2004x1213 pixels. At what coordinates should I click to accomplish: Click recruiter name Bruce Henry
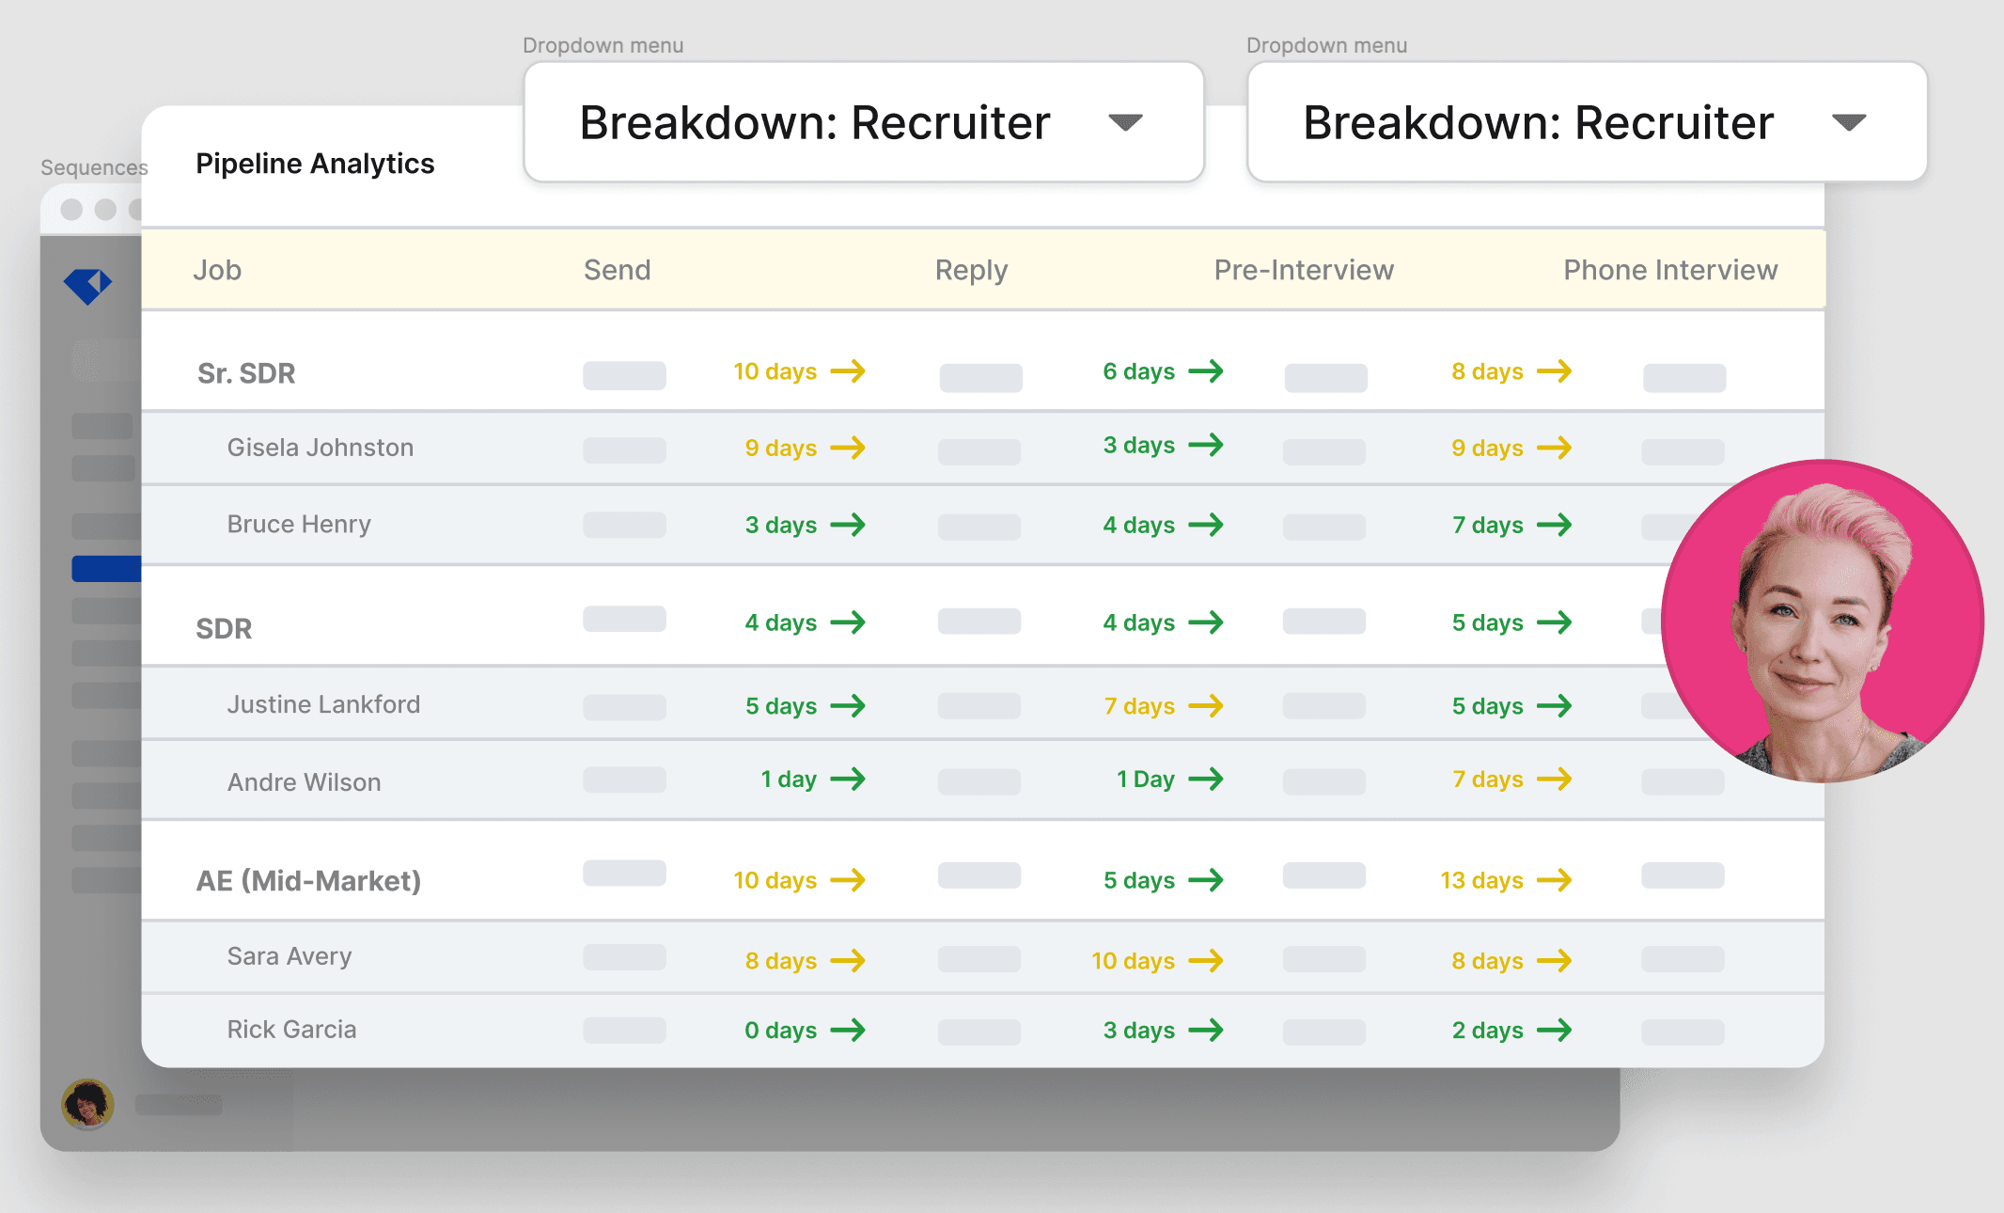click(299, 524)
